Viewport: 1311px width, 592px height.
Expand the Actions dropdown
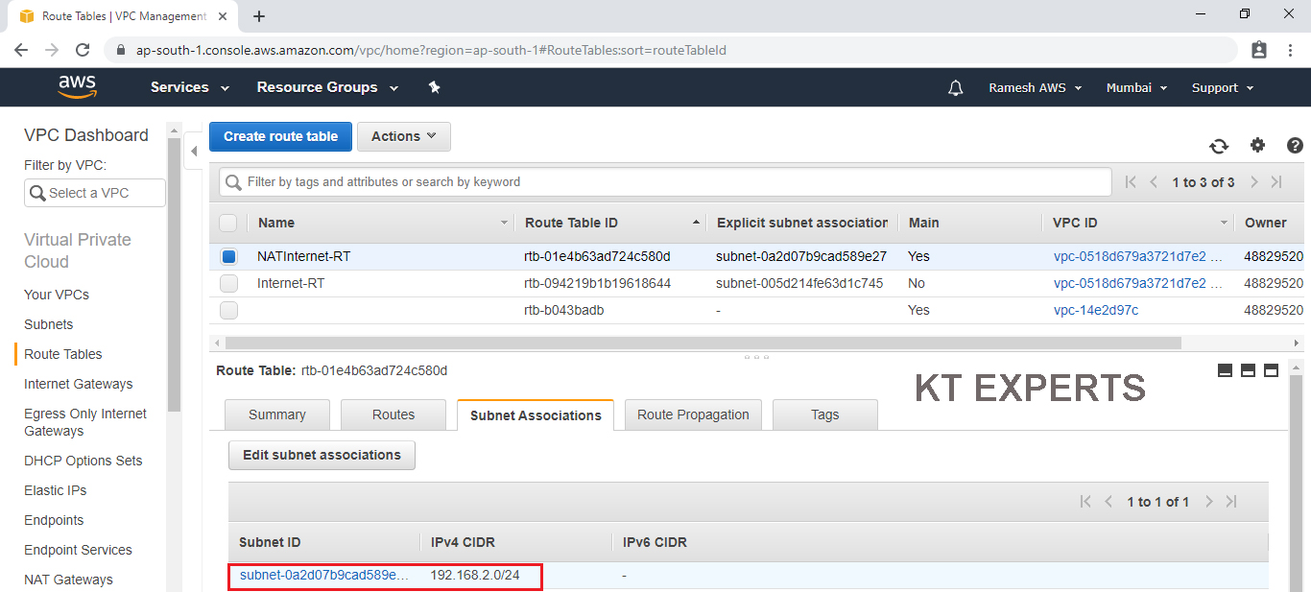pyautogui.click(x=403, y=137)
